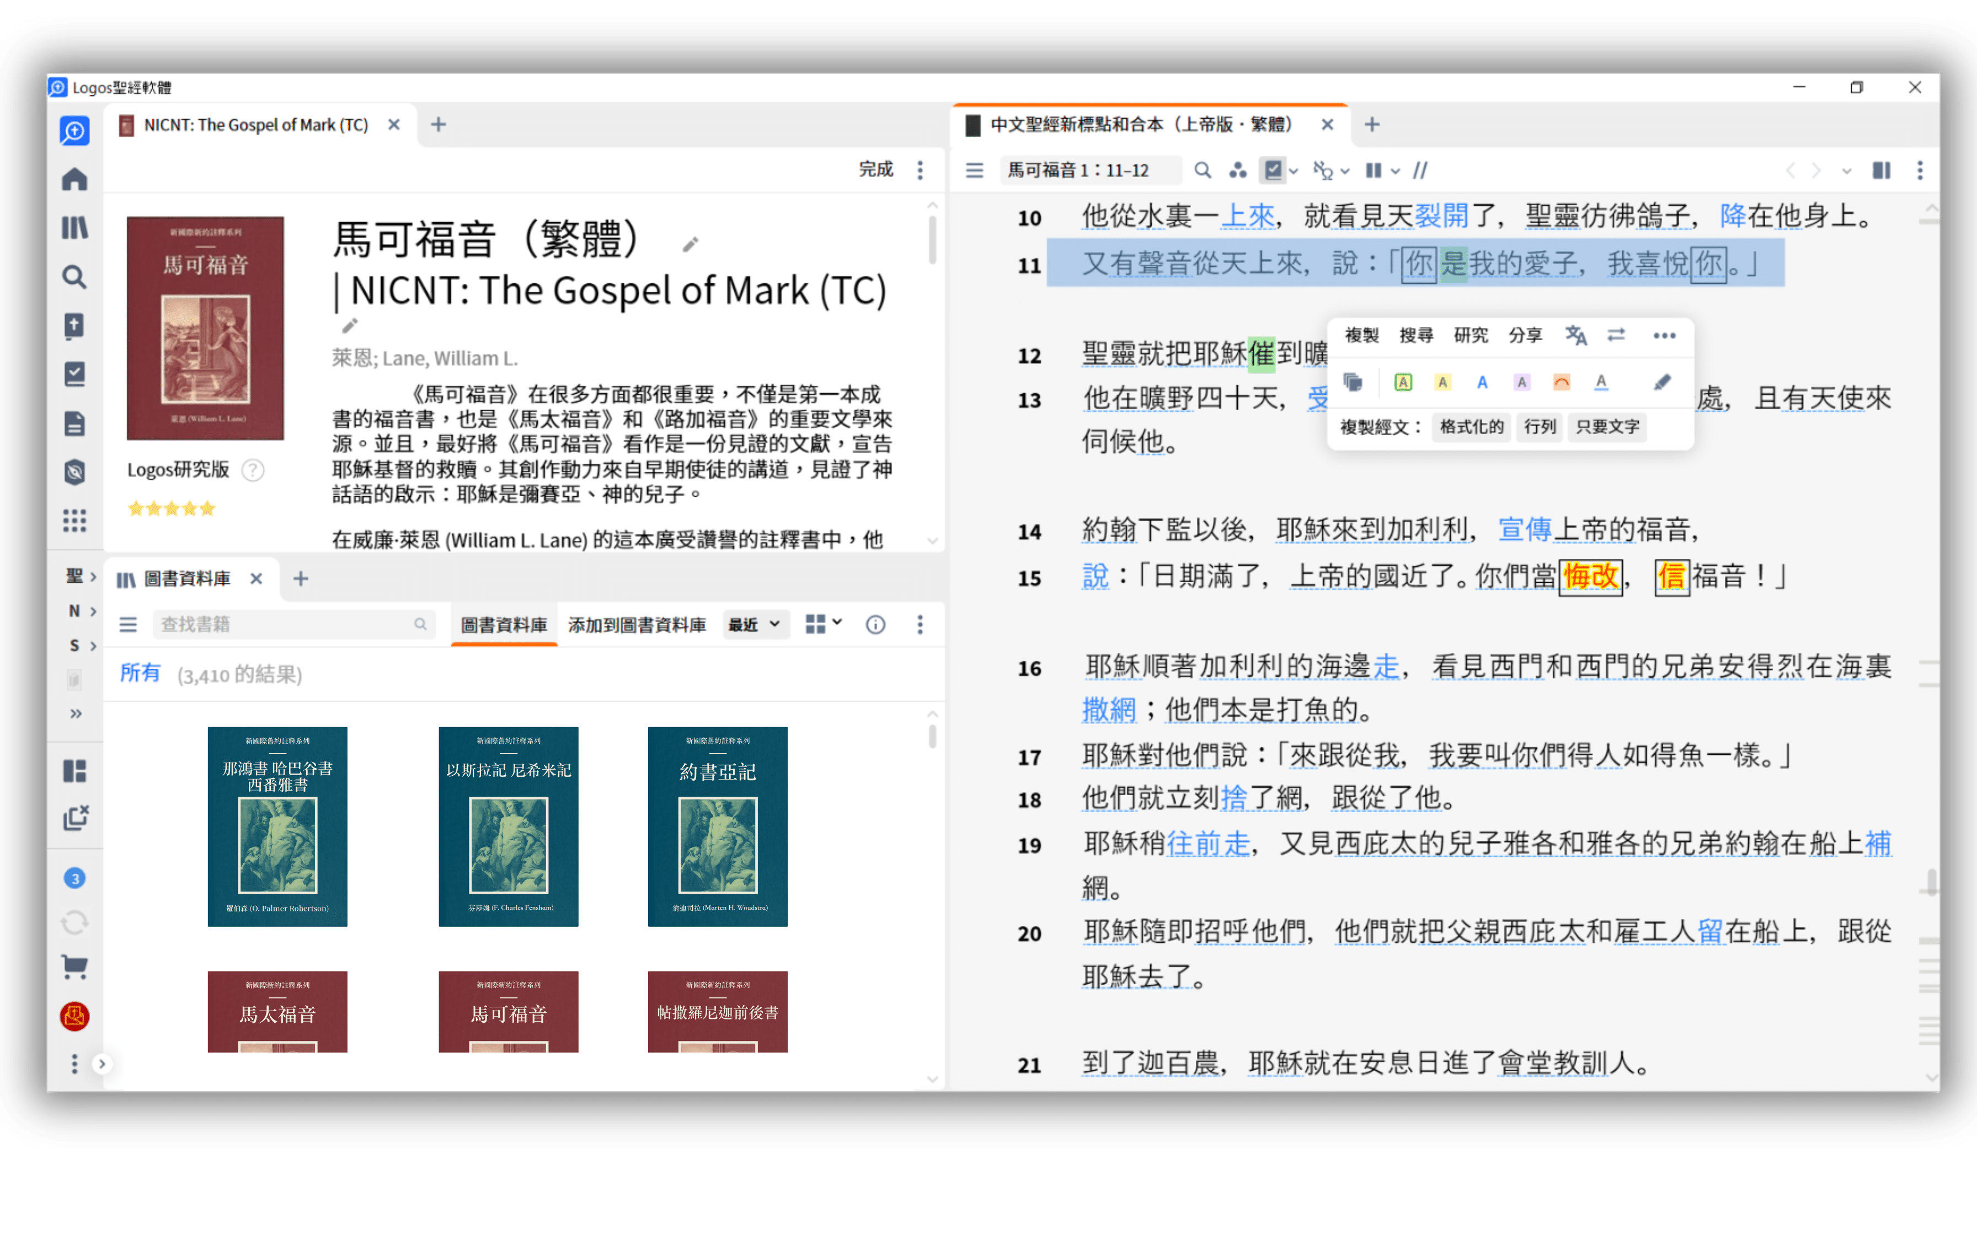Screen dimensions: 1977x1235
Task: Expand the navigation history dropdown arrow
Action: coord(1846,171)
